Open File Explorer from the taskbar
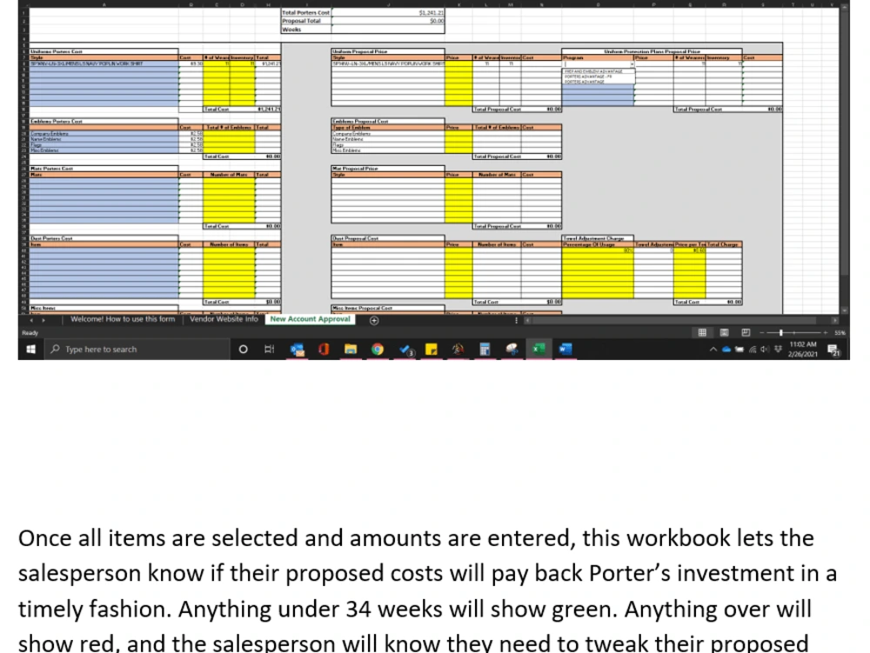This screenshot has width=870, height=653. (350, 350)
